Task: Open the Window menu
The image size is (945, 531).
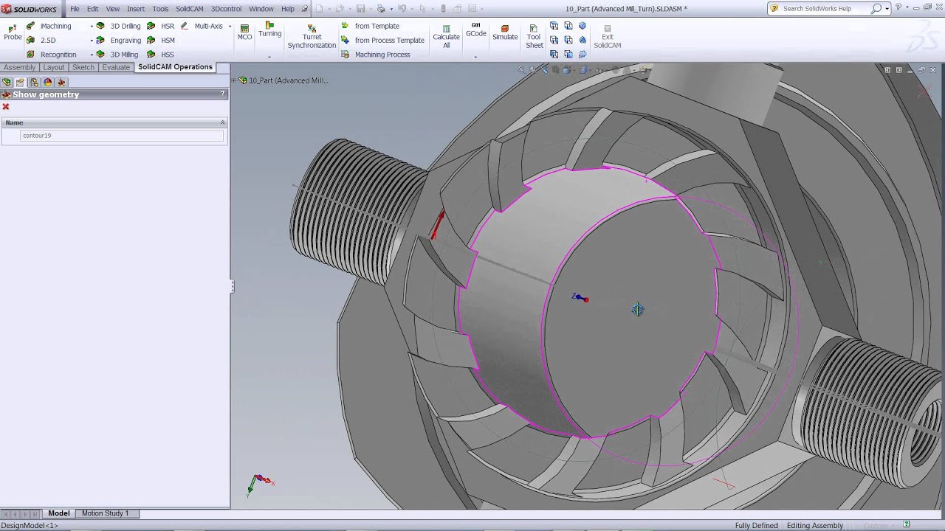Action: 261,9
